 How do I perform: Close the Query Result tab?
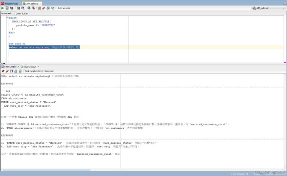coord(38,67)
